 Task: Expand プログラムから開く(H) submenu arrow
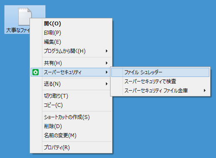[x=106, y=51]
